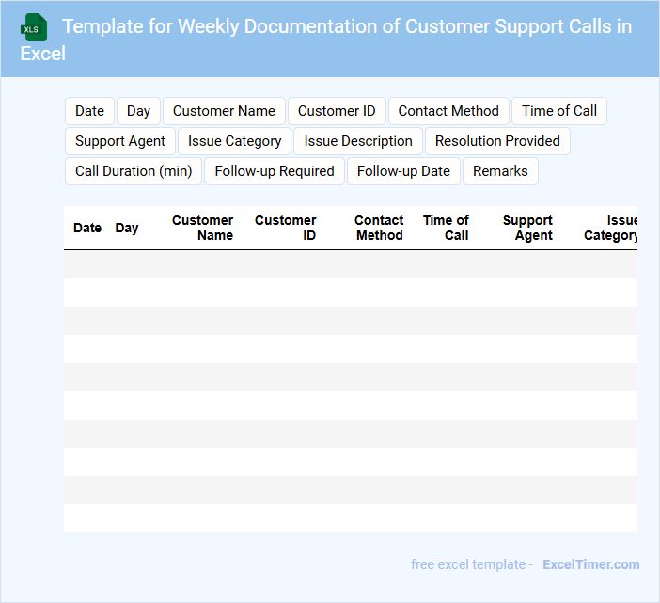Click the Resolution Provided tag

pos(497,141)
